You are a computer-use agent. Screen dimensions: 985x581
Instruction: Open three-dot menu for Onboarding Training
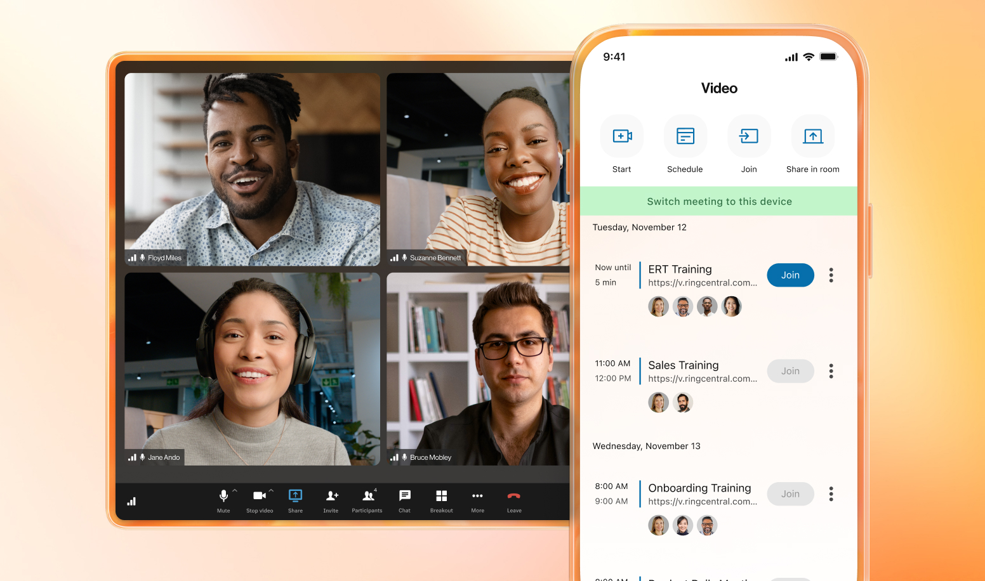pyautogui.click(x=831, y=494)
